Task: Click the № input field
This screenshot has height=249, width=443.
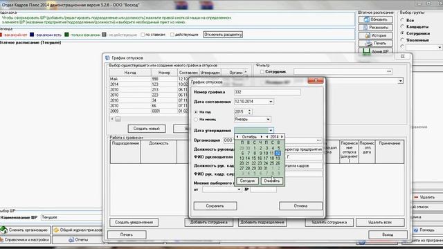Action: tap(263, 190)
